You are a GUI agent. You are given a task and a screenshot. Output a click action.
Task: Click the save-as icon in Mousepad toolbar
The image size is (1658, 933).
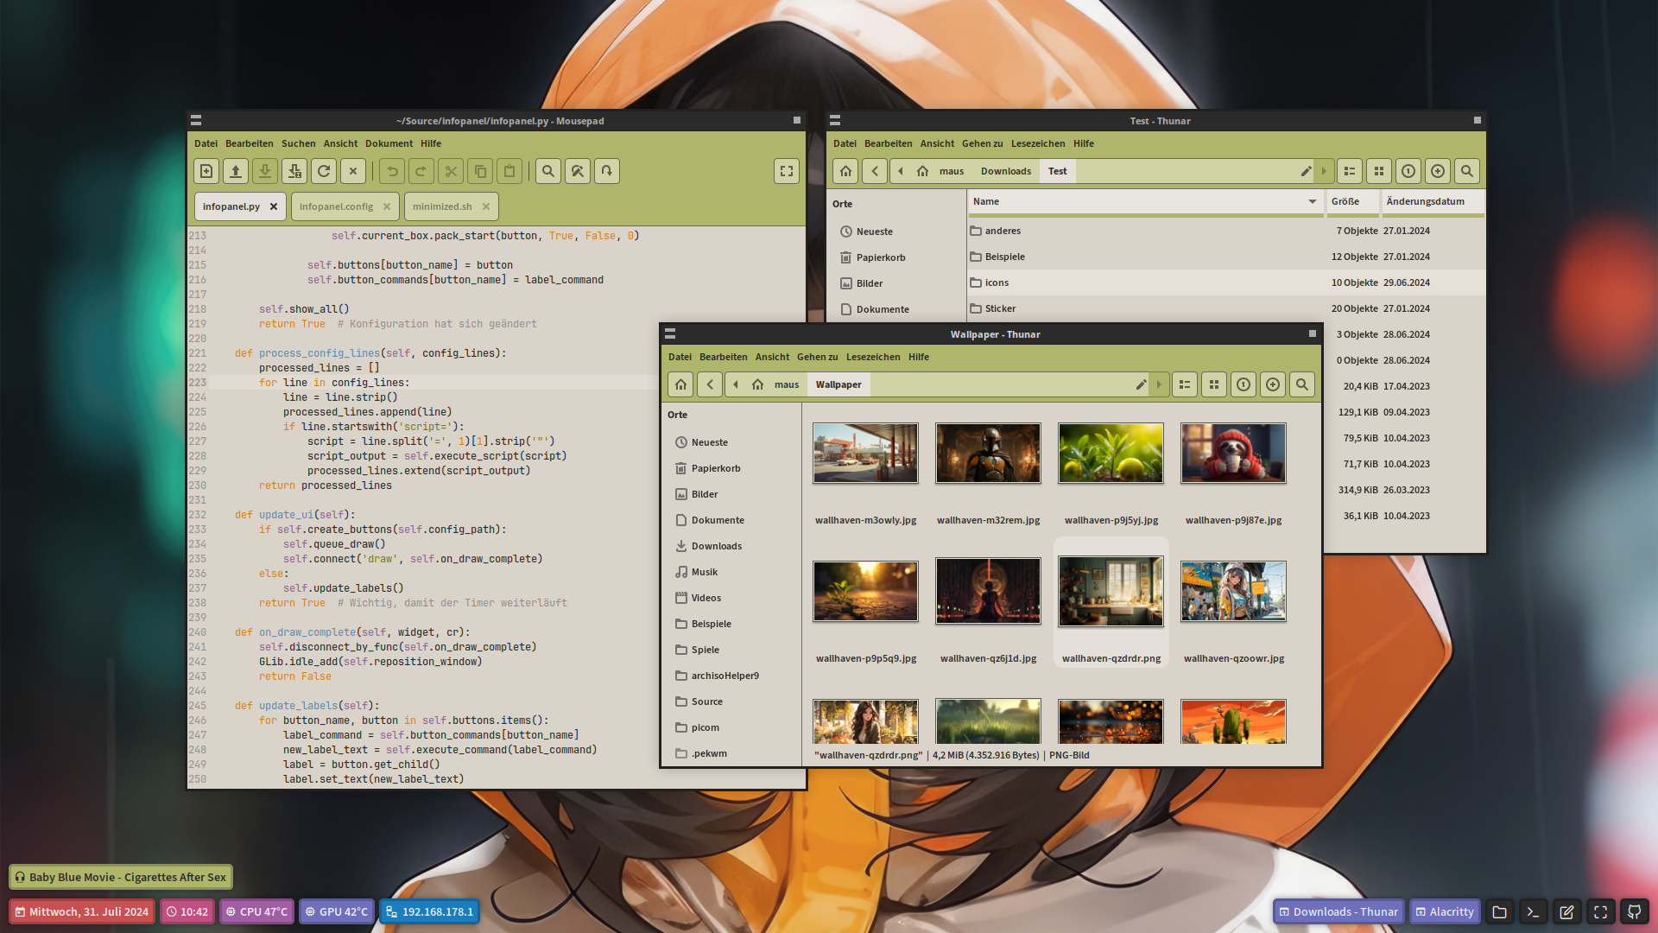[294, 171]
